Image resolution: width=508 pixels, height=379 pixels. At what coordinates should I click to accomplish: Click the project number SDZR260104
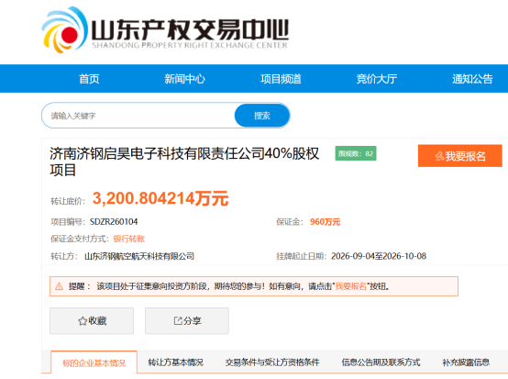click(114, 222)
